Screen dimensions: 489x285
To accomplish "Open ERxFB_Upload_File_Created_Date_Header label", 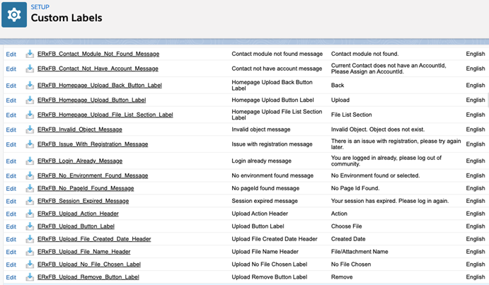I will coord(93,239).
